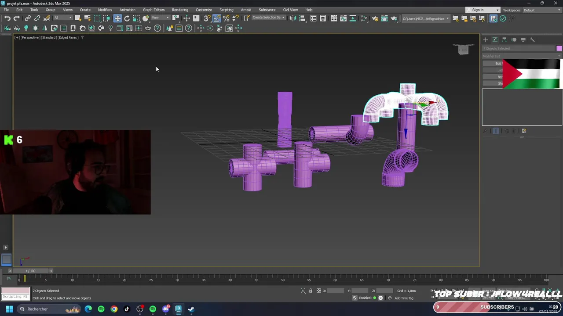Click the sun light icon in second toolbar
The height and width of the screenshot is (316, 563).
click(35, 28)
